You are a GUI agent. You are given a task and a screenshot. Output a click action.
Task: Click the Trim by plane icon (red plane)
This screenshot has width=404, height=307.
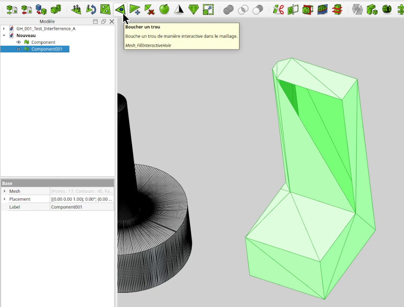click(x=307, y=9)
